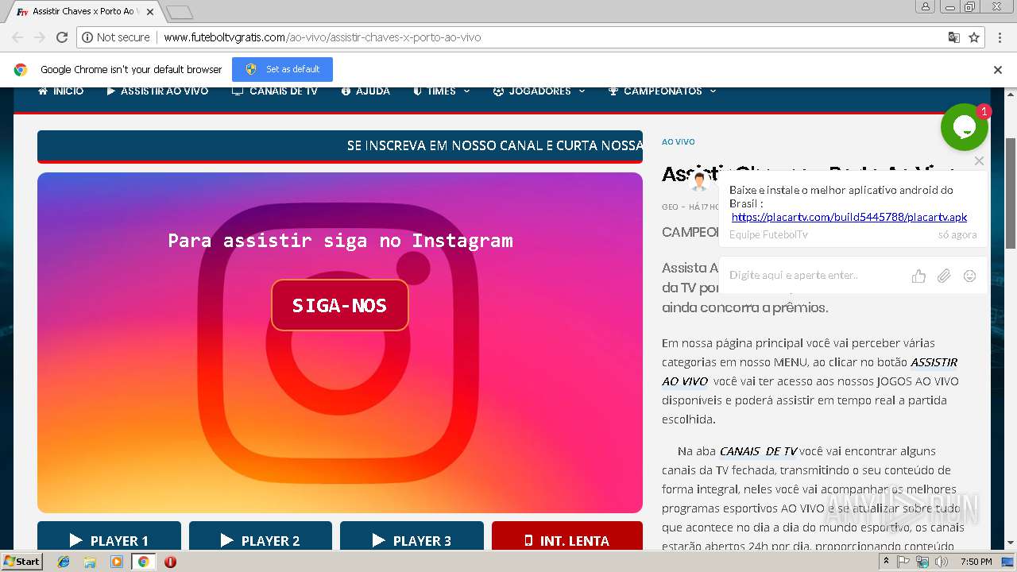Click marquee banner SE INSCREVA EM NOSSO CANAL
This screenshot has height=572, width=1017.
pyautogui.click(x=340, y=146)
